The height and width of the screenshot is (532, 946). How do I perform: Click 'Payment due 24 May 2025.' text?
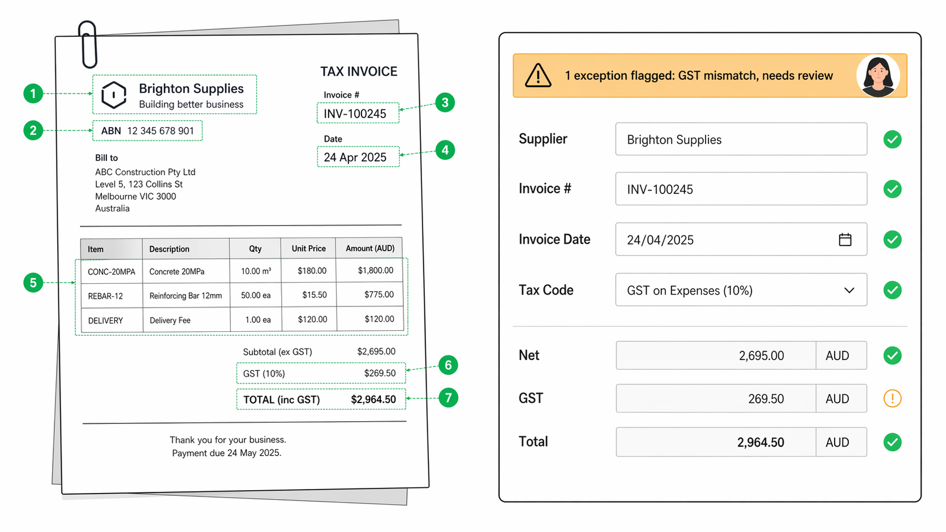(x=227, y=453)
